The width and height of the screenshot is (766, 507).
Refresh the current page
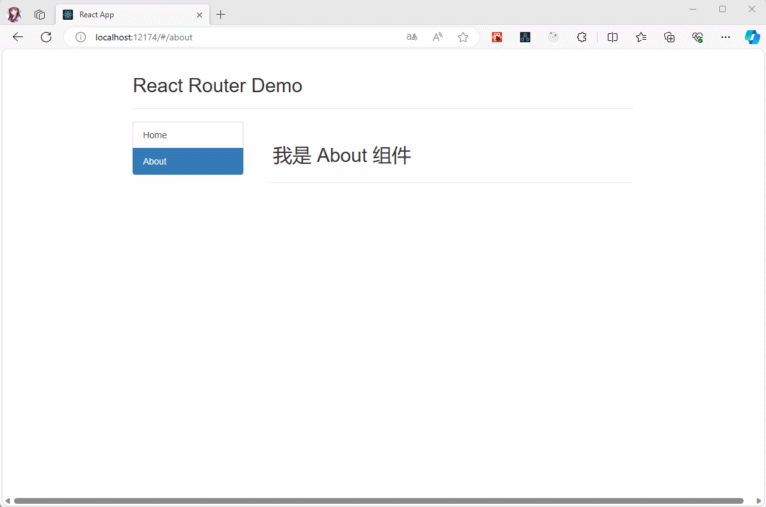(46, 37)
